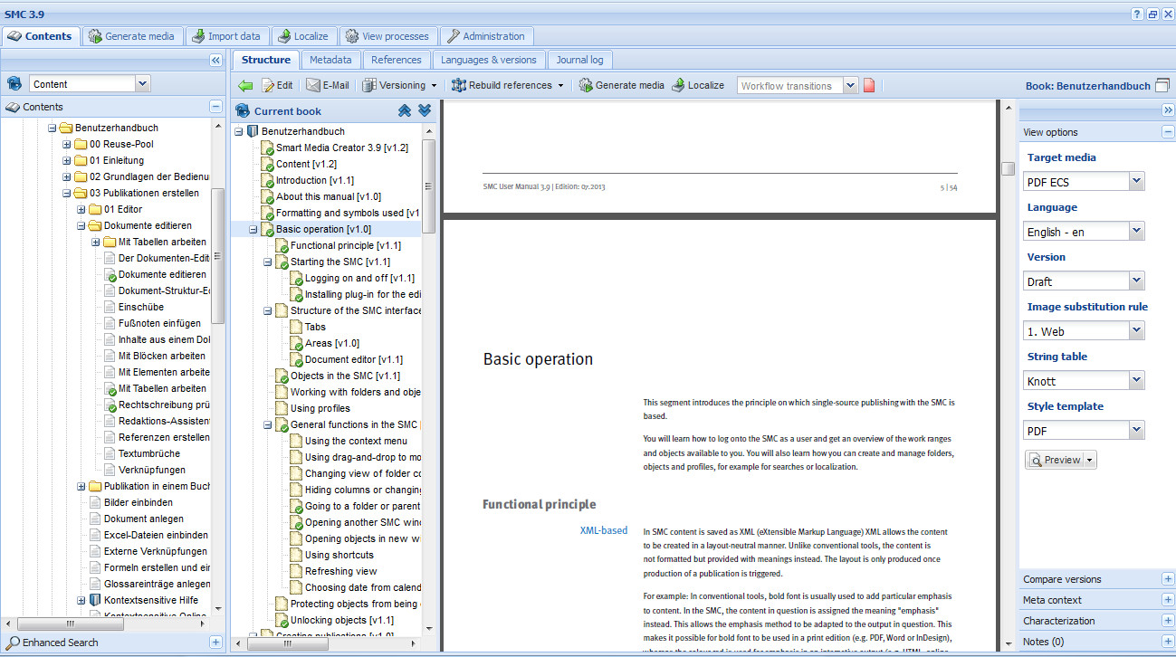Open Rebuild references menu
The image size is (1176, 657).
(508, 85)
